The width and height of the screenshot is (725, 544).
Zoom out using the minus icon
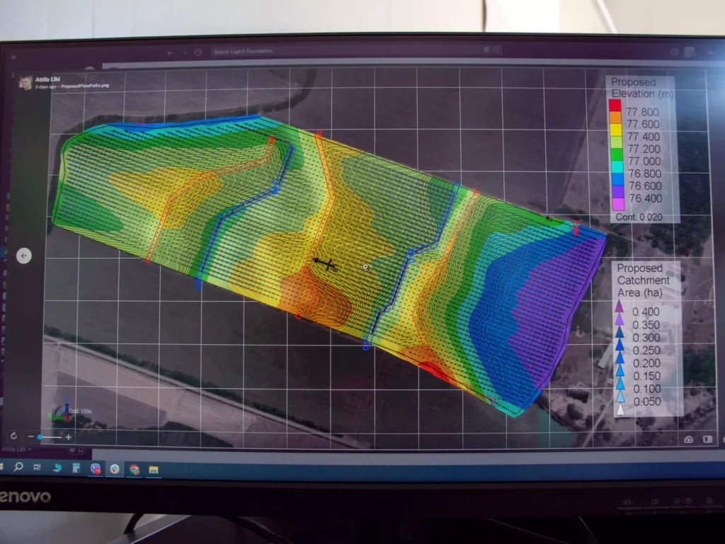pyautogui.click(x=30, y=436)
